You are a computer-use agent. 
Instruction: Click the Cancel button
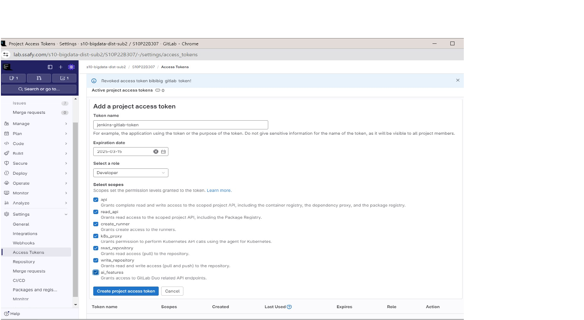(172, 291)
